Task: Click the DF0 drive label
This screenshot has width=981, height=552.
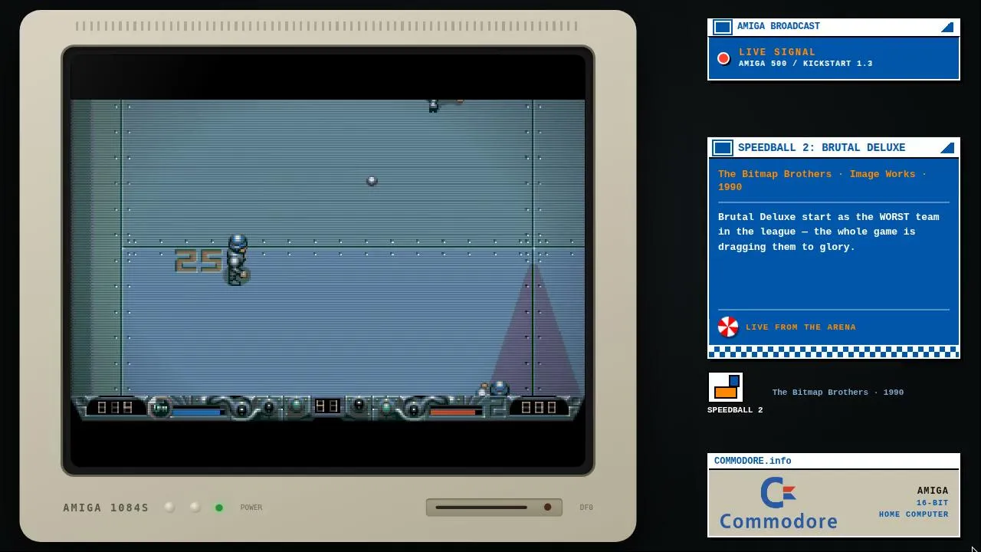Action: [x=586, y=508]
